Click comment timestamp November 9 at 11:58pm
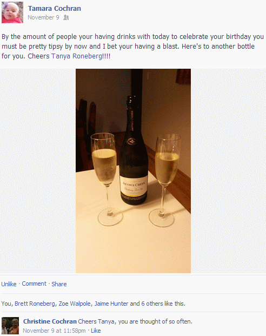 [x=54, y=331]
